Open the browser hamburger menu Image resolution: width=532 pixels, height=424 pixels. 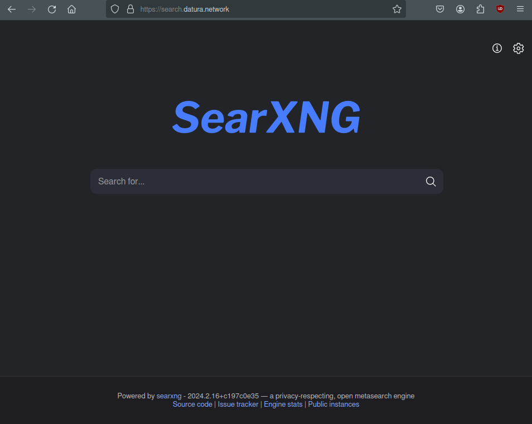tap(520, 9)
